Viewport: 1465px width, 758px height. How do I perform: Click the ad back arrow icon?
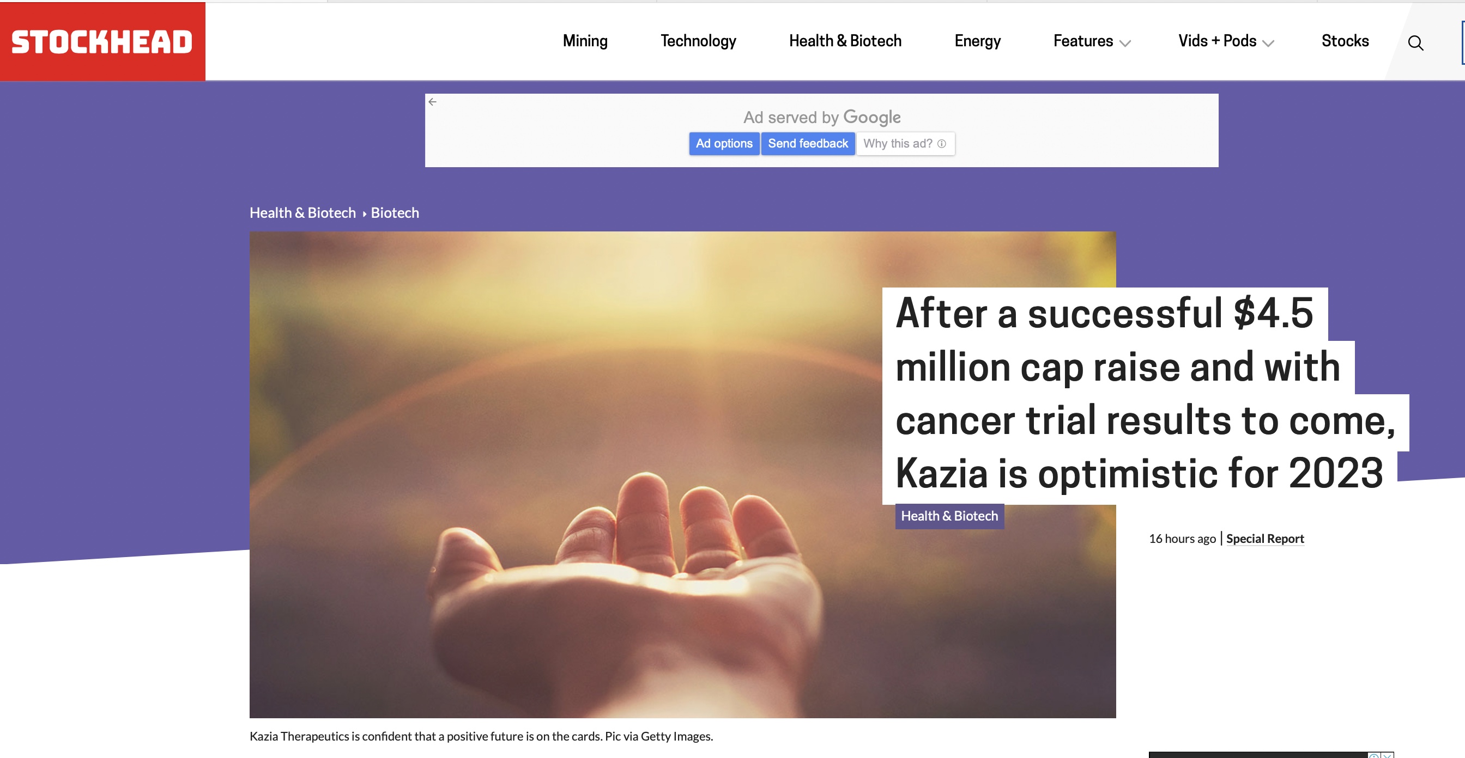pos(433,102)
